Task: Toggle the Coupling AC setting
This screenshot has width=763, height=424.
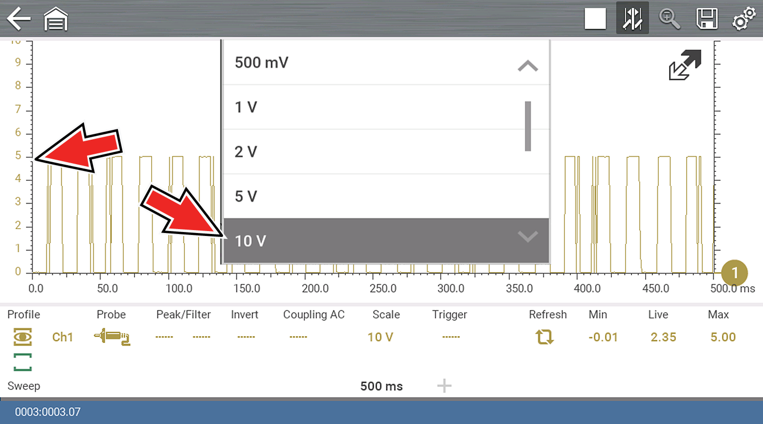Action: [x=298, y=337]
